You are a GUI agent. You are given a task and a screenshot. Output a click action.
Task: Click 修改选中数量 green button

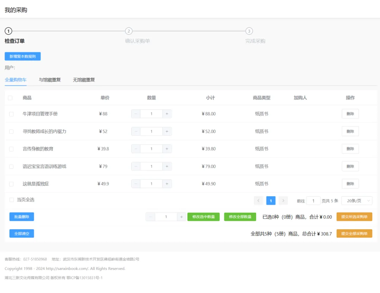coord(203,217)
